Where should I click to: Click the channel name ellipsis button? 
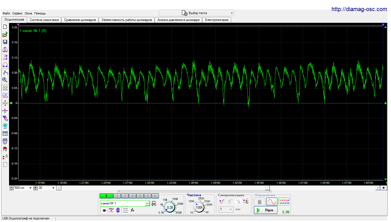147,203
